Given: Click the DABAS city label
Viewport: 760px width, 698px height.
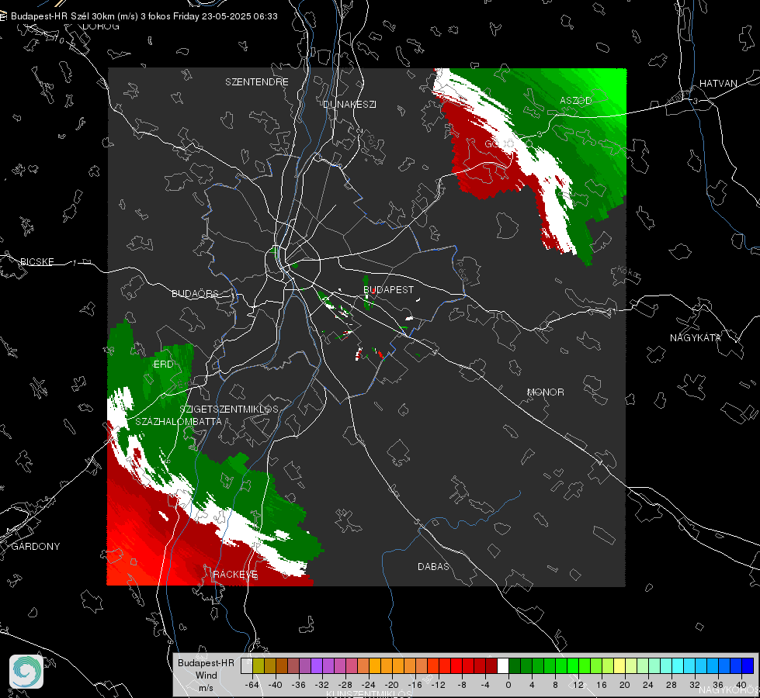Looking at the screenshot, I should point(434,566).
